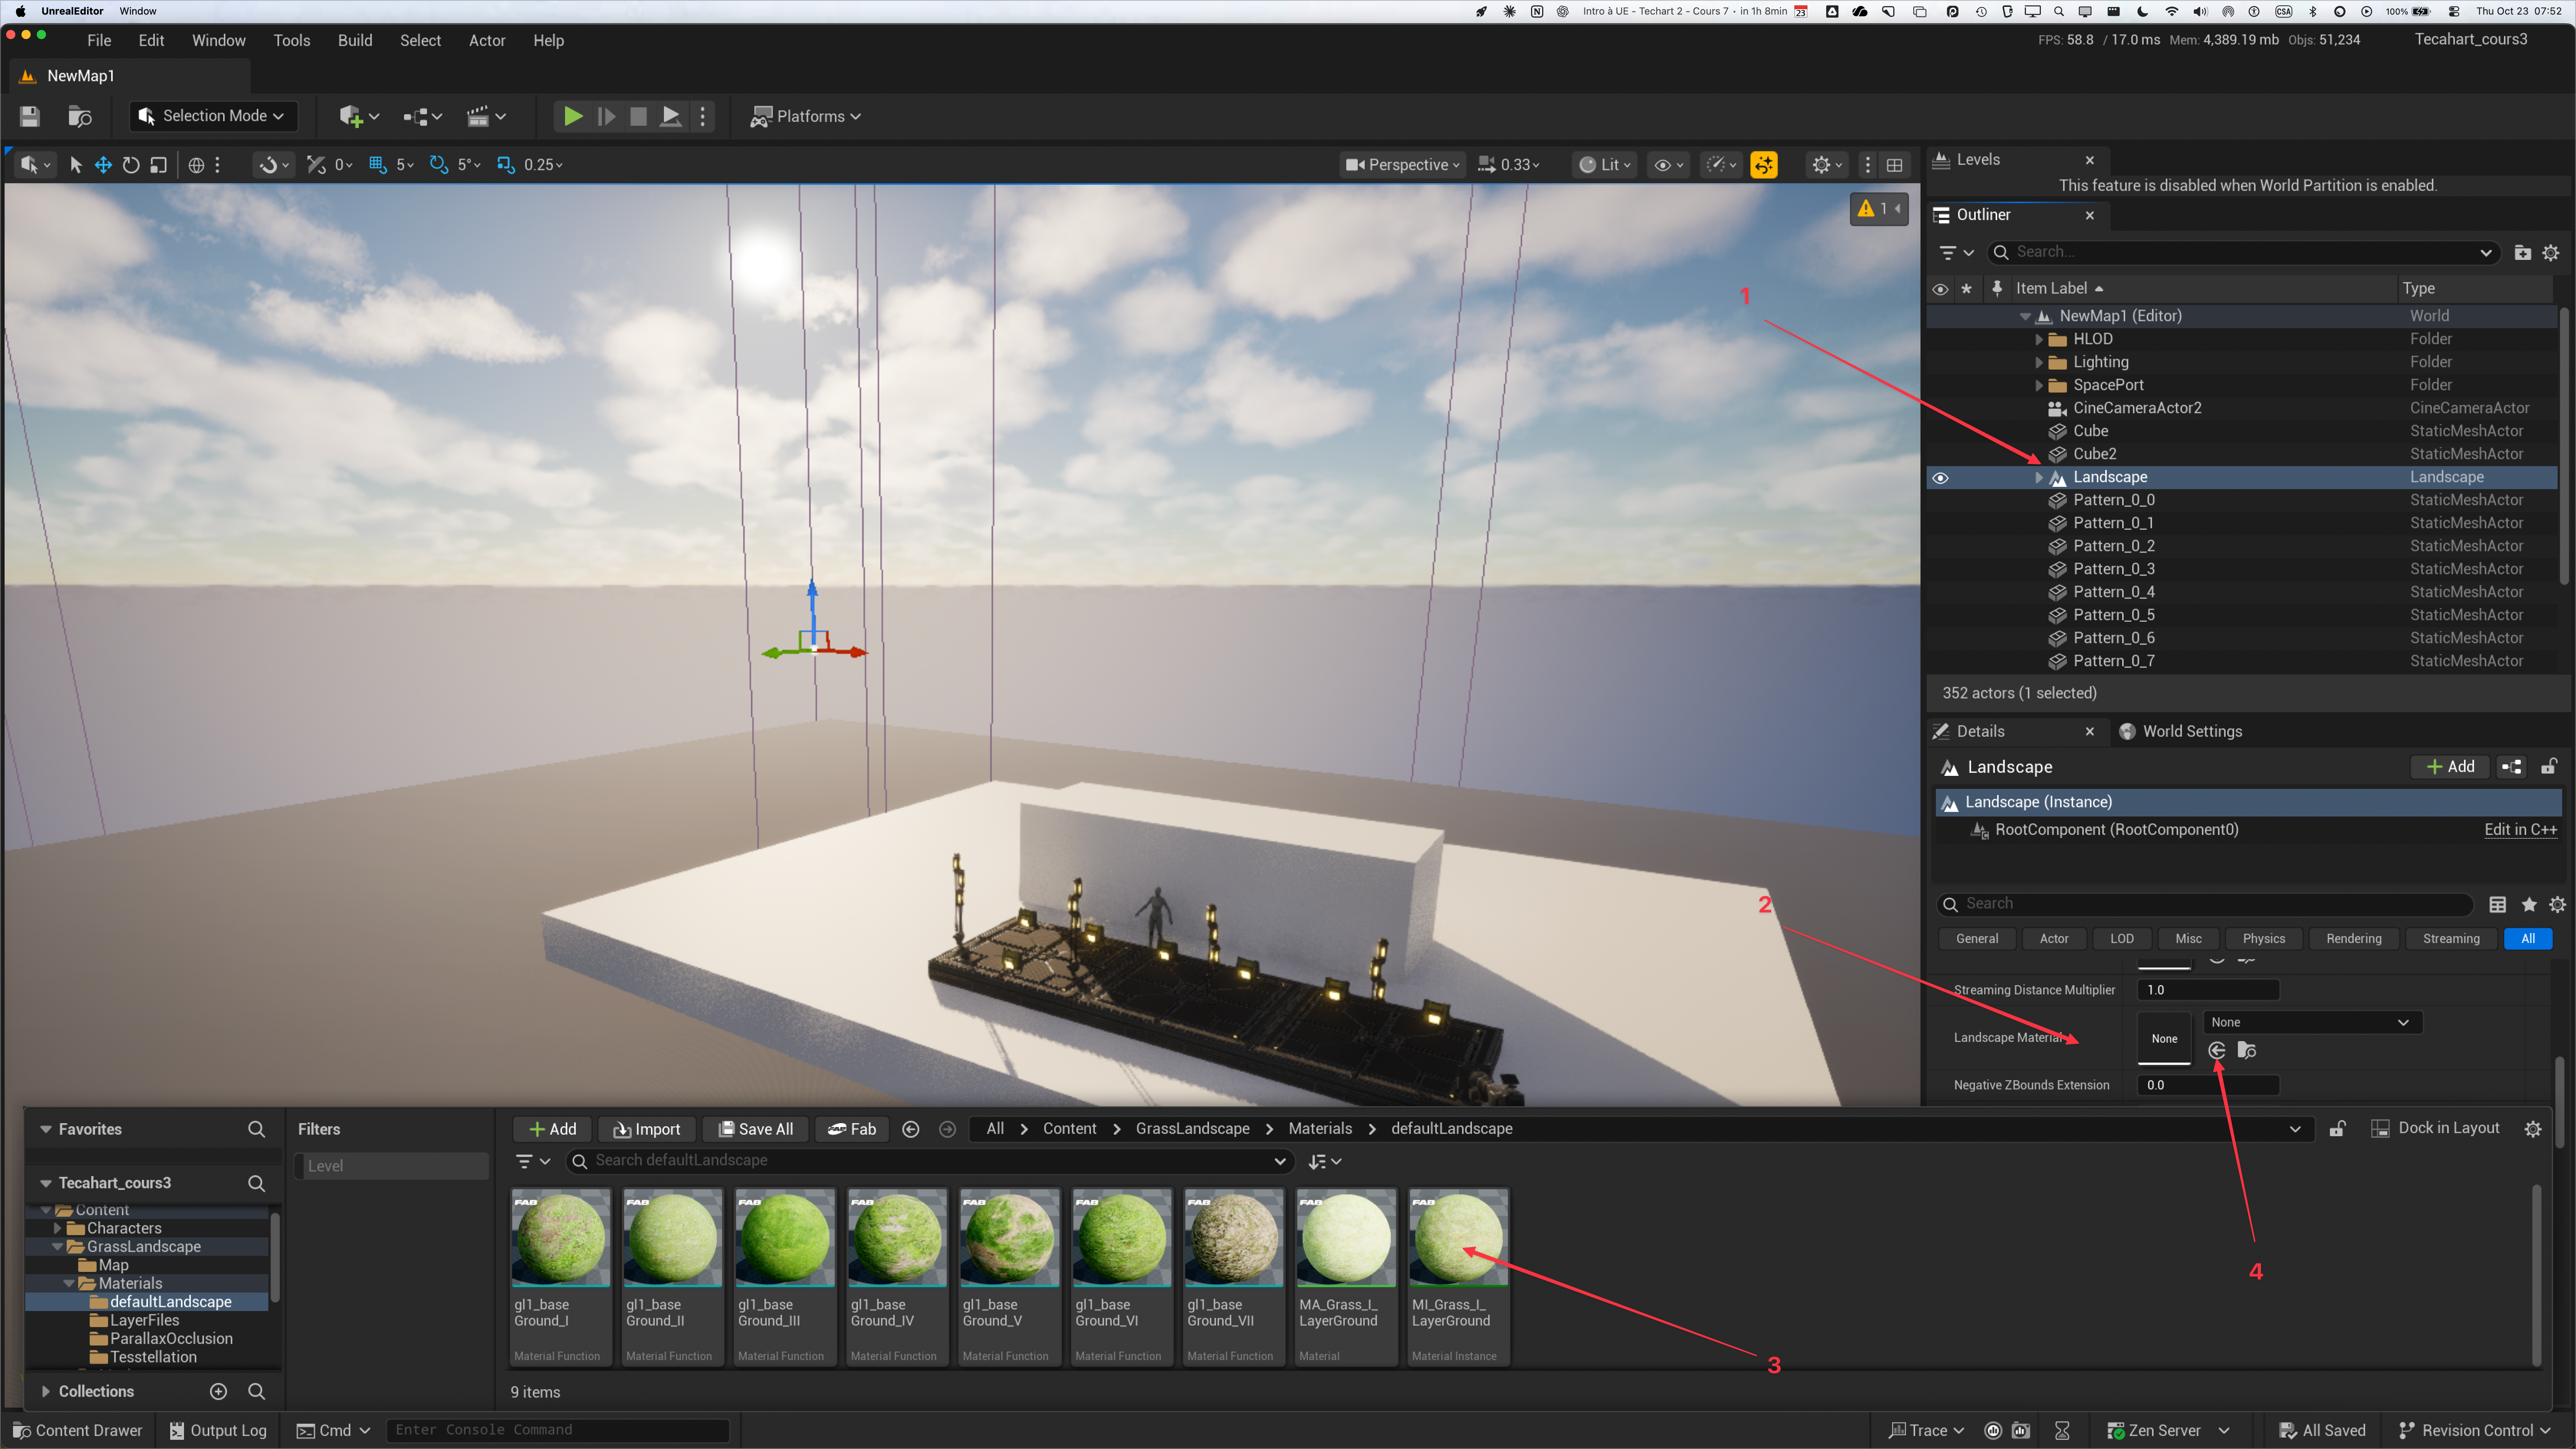
Task: Toggle show only favorites star in Details
Action: pos(2529,905)
